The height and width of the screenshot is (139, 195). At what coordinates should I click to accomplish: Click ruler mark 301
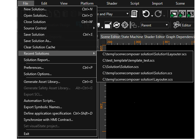167,42
